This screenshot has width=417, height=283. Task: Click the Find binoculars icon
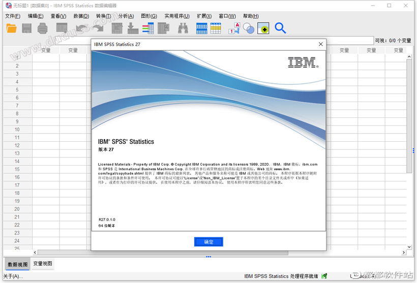183,28
